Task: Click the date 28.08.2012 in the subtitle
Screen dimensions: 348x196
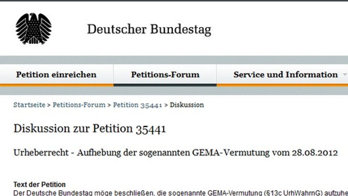Action: coord(315,153)
